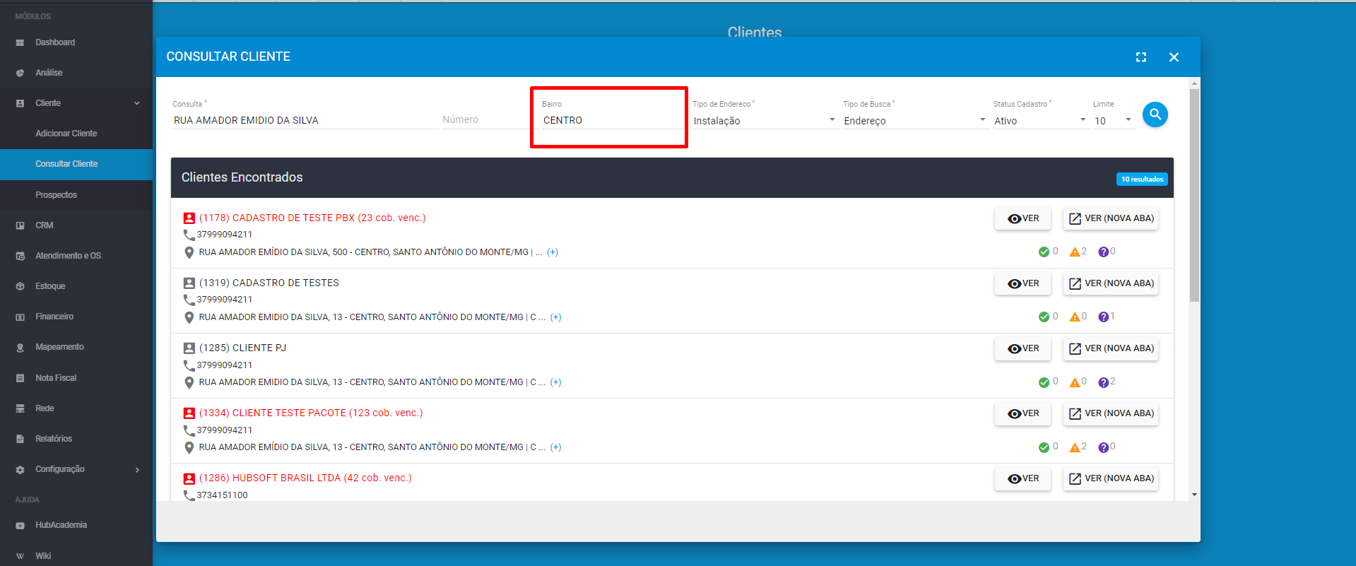Screen dimensions: 1356x566
Task: Expand address (+) for client 1319
Action: [556, 317]
